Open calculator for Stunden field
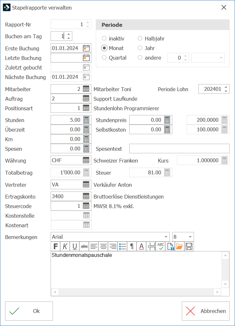 click(x=86, y=120)
